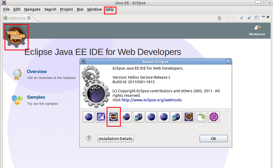
Task: Minimize the Welcome view pane
Action: (263, 17)
